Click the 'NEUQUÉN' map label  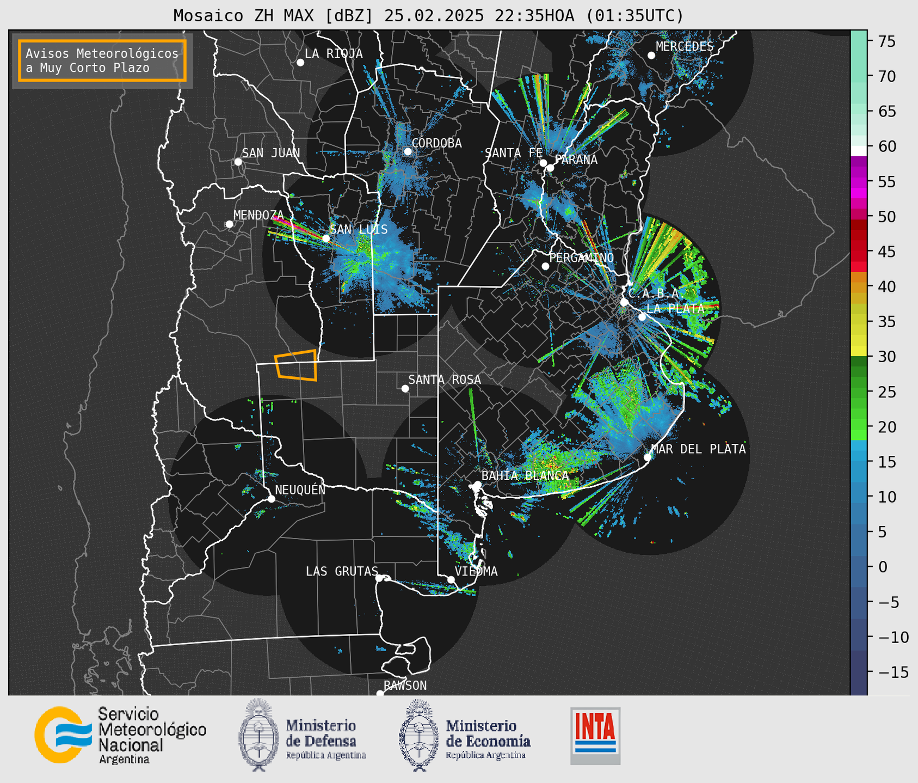tap(300, 490)
